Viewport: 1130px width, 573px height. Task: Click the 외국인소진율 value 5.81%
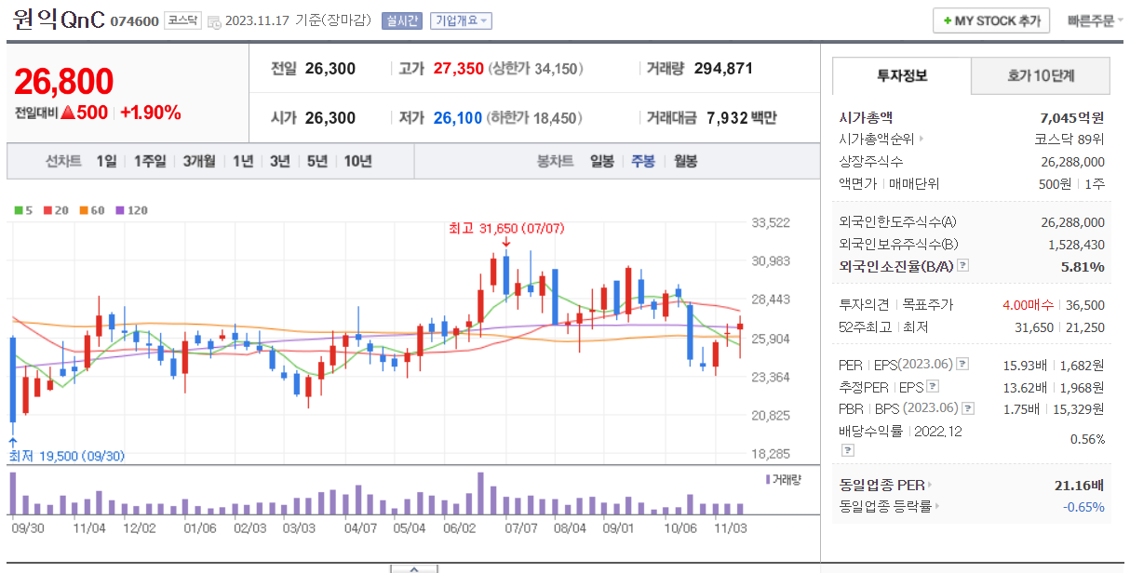pos(1083,266)
